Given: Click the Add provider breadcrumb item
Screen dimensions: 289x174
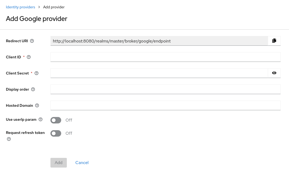Looking at the screenshot, I should click(54, 7).
